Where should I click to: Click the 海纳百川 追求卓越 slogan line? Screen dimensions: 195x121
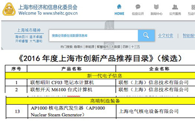29,37
